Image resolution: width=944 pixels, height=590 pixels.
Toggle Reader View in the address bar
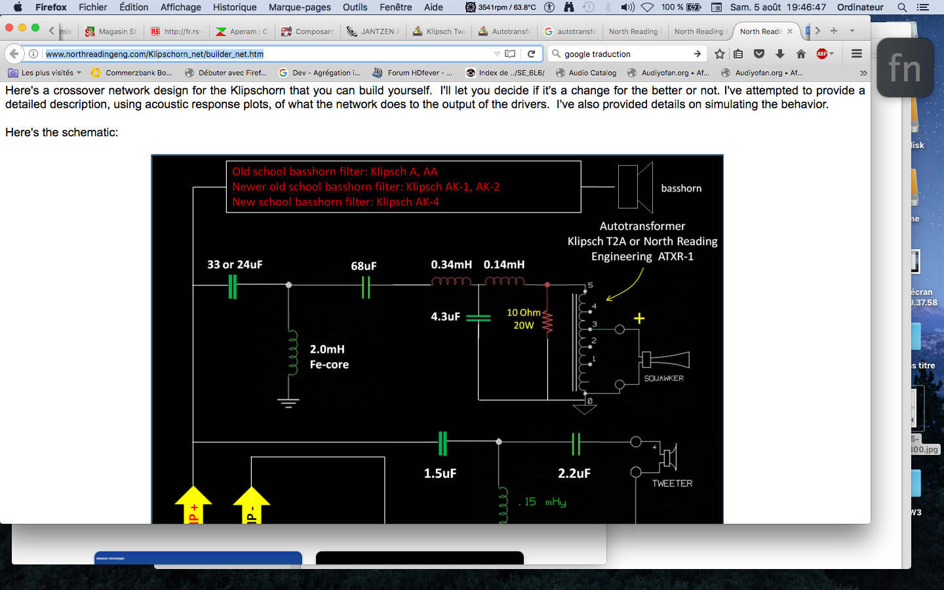(x=511, y=54)
